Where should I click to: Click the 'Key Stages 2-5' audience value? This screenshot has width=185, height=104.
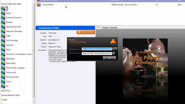click(54, 40)
